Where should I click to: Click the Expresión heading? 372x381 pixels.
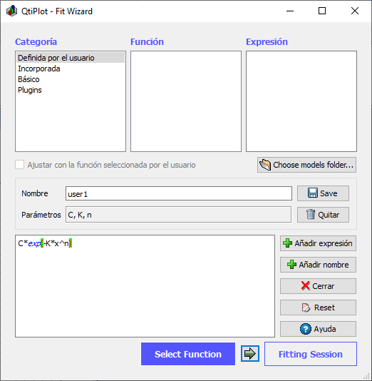(267, 42)
